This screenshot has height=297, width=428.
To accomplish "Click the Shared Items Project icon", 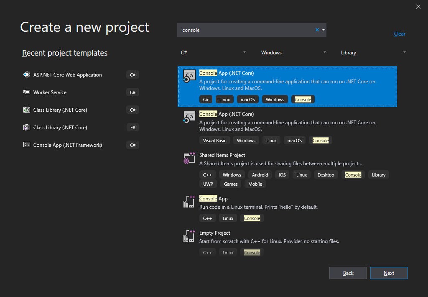I will (x=189, y=158).
